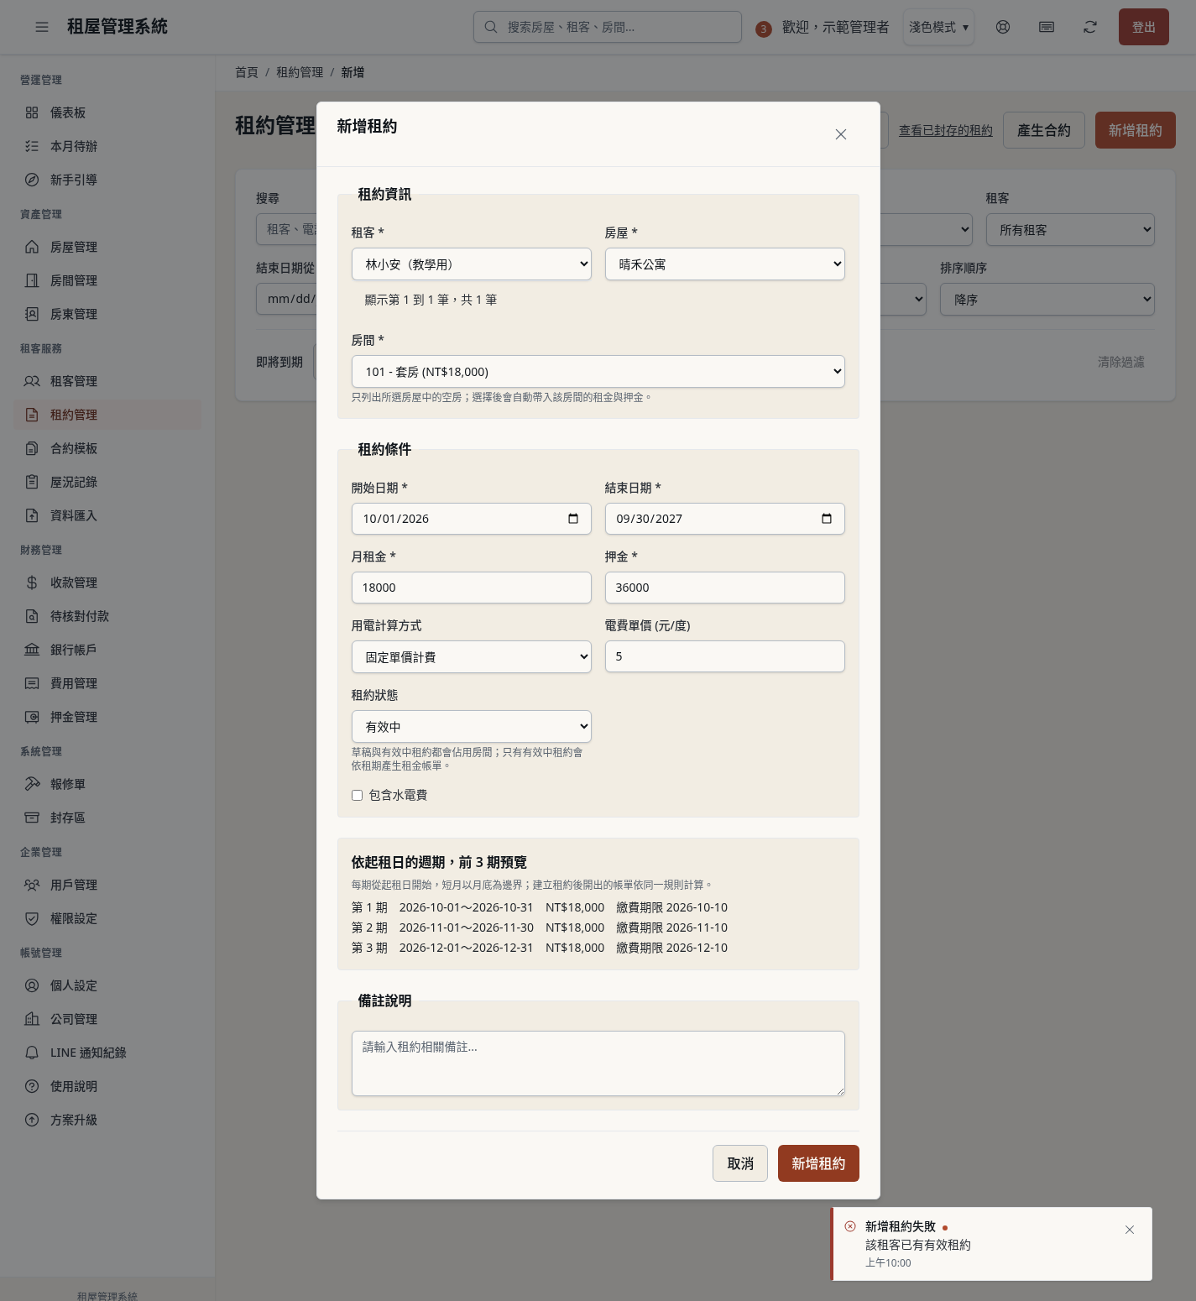
Task: Enable the 包含水電費 checkbox
Action: tap(357, 795)
